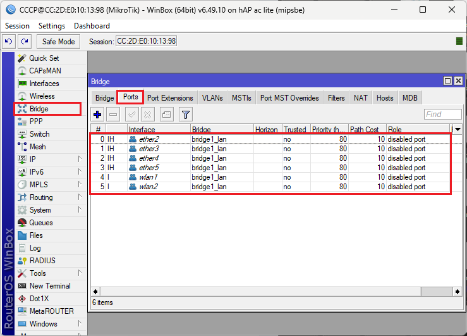Remove selected port with minus button

113,115
